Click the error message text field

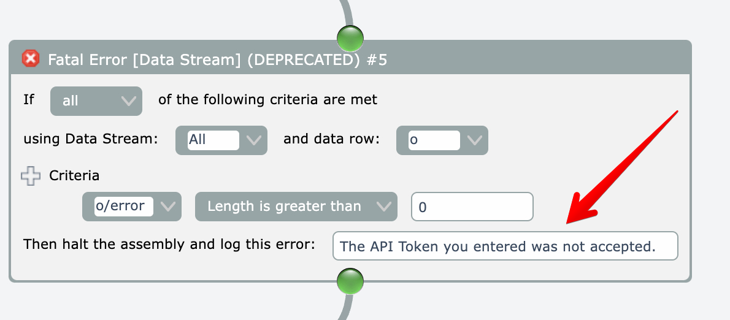(505, 246)
